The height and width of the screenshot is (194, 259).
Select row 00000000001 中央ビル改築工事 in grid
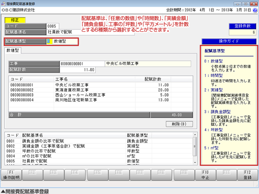pyautogui.click(x=100, y=85)
